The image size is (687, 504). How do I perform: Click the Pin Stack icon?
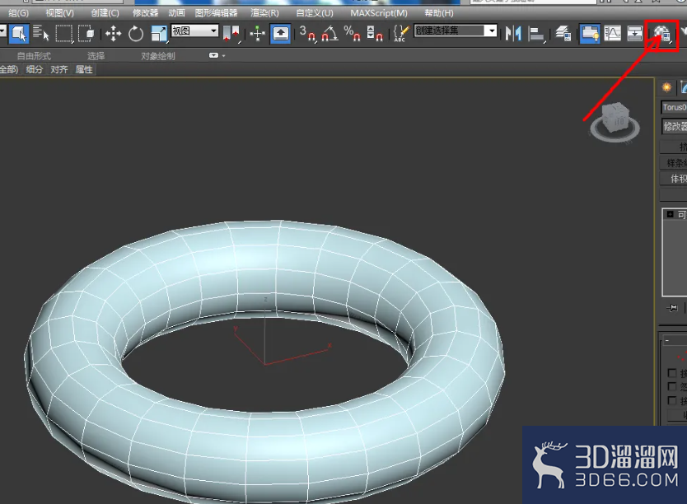click(673, 308)
